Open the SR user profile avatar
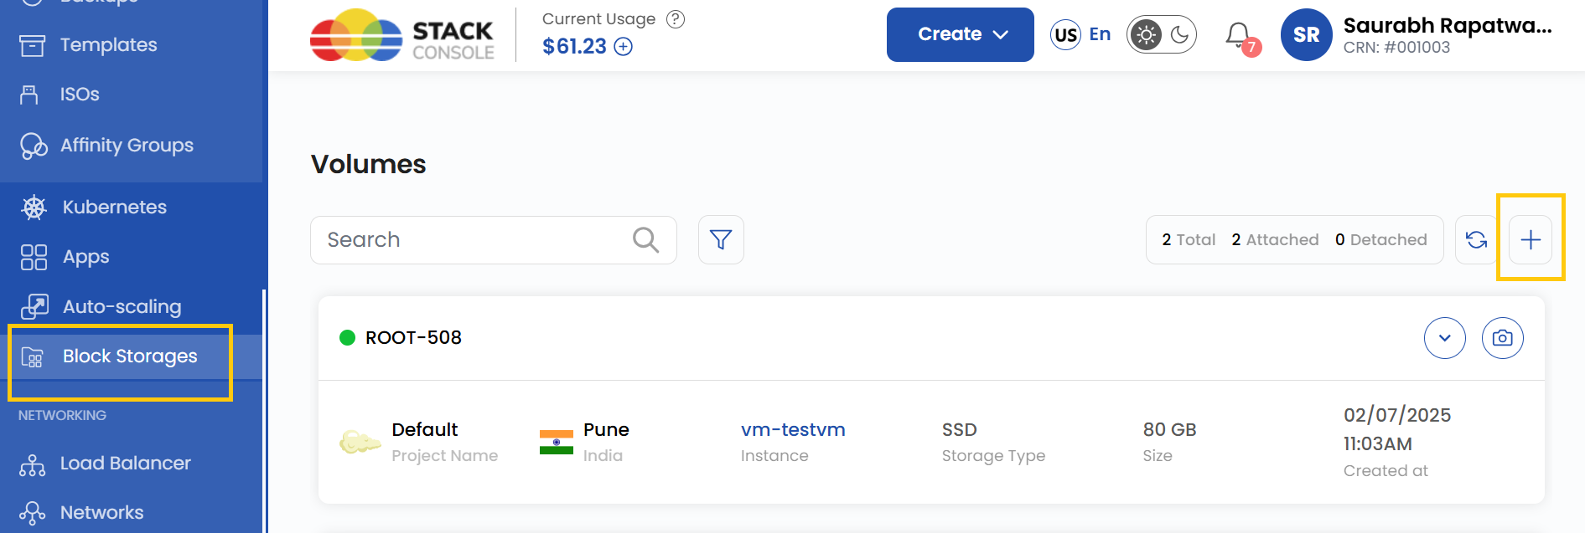 pos(1306,35)
